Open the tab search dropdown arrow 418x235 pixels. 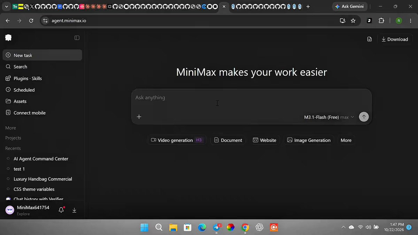pos(6,6)
